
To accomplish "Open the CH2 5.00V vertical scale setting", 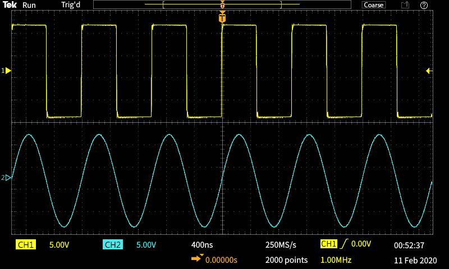I will [145, 245].
